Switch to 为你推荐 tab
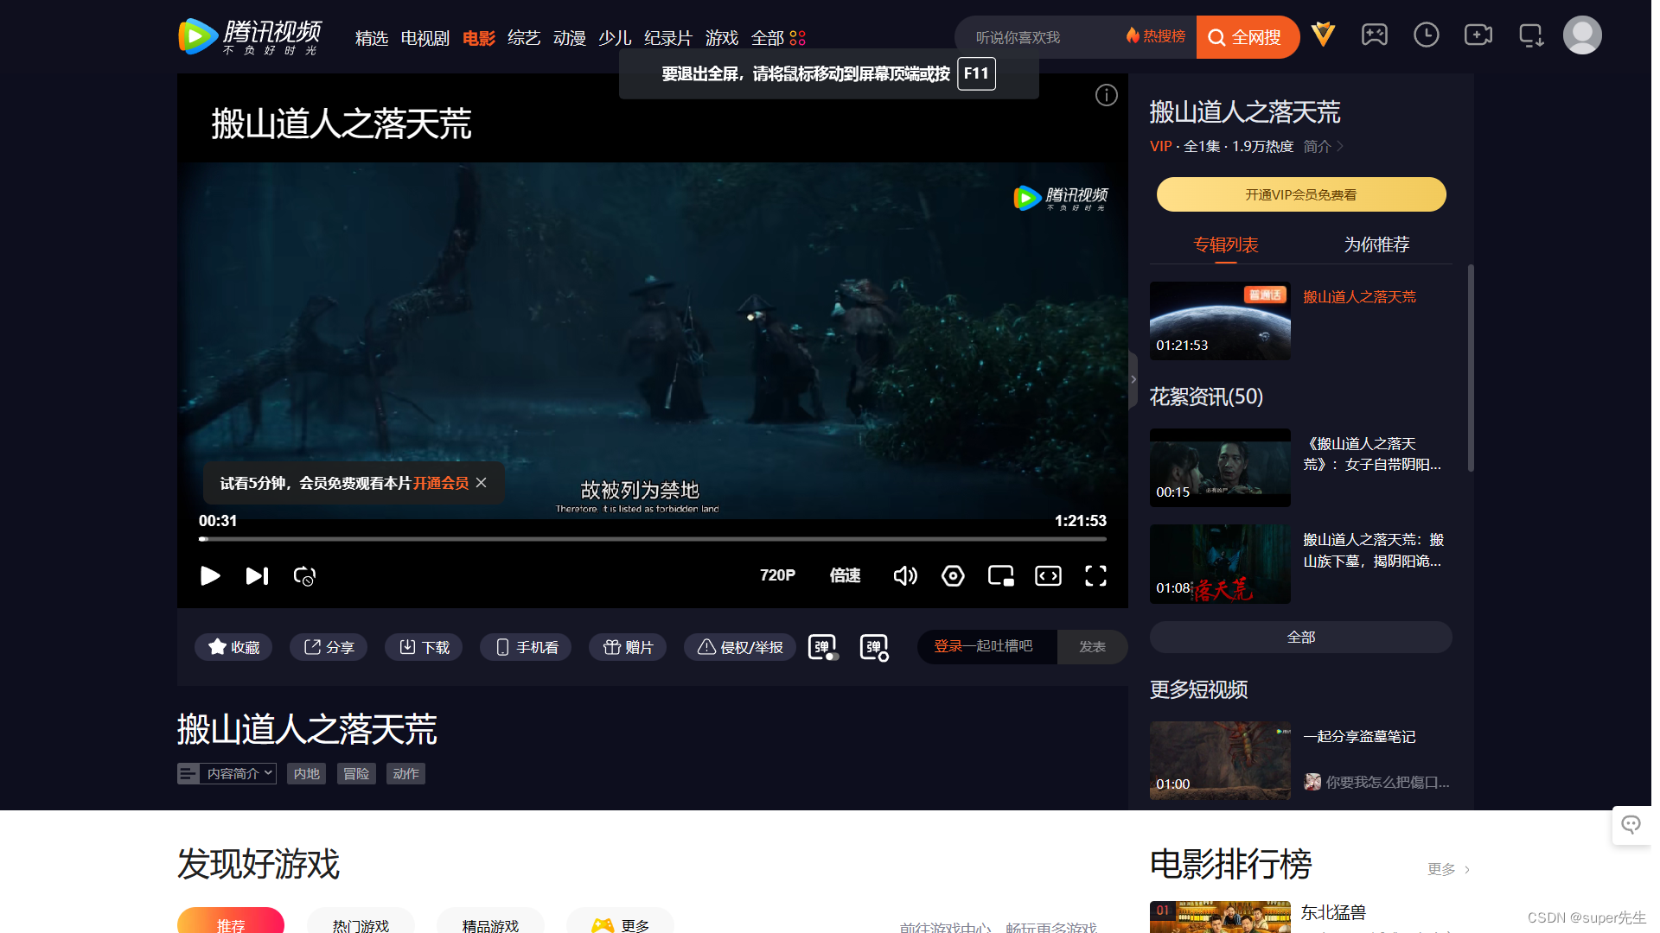The width and height of the screenshot is (1660, 933). click(1376, 244)
